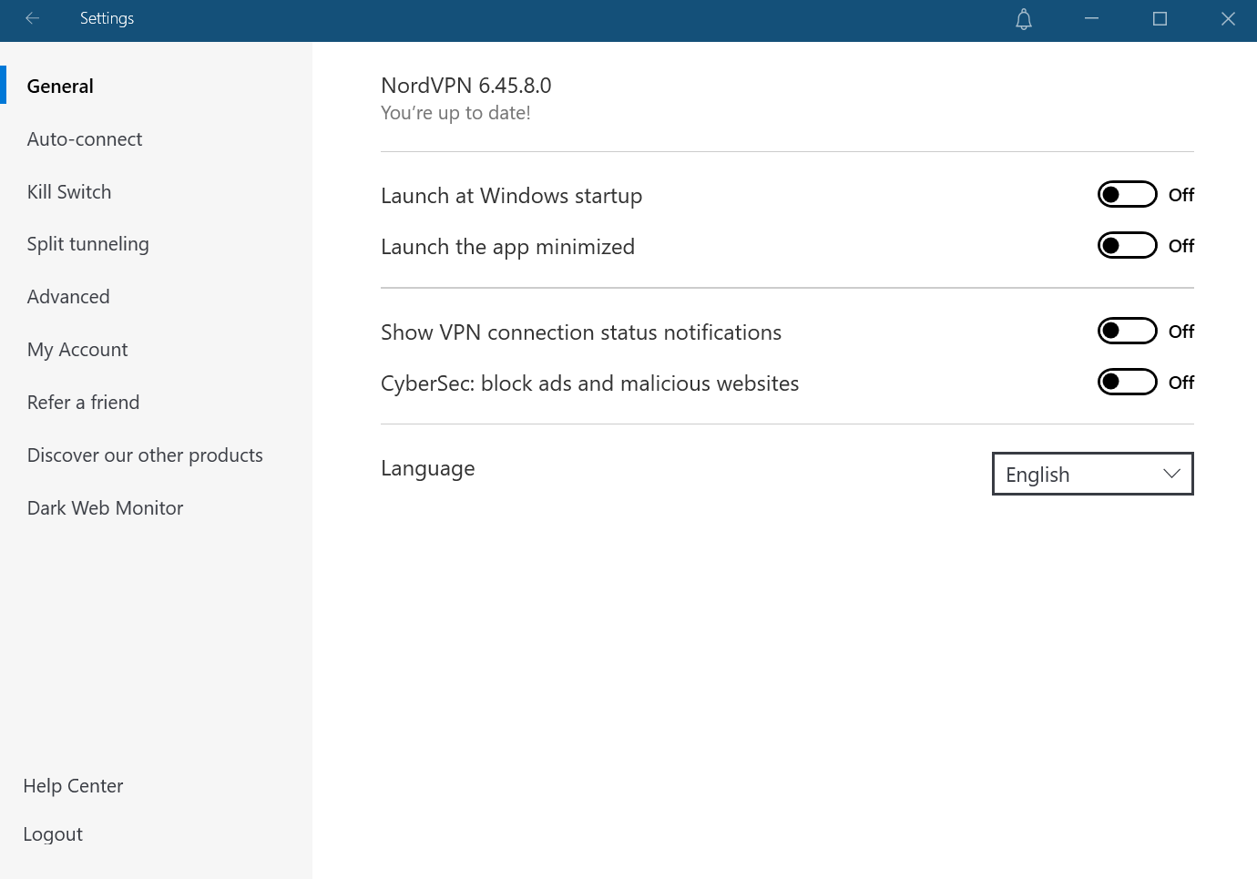Switch to Kill Switch settings
This screenshot has height=879, width=1257.
pos(69,192)
